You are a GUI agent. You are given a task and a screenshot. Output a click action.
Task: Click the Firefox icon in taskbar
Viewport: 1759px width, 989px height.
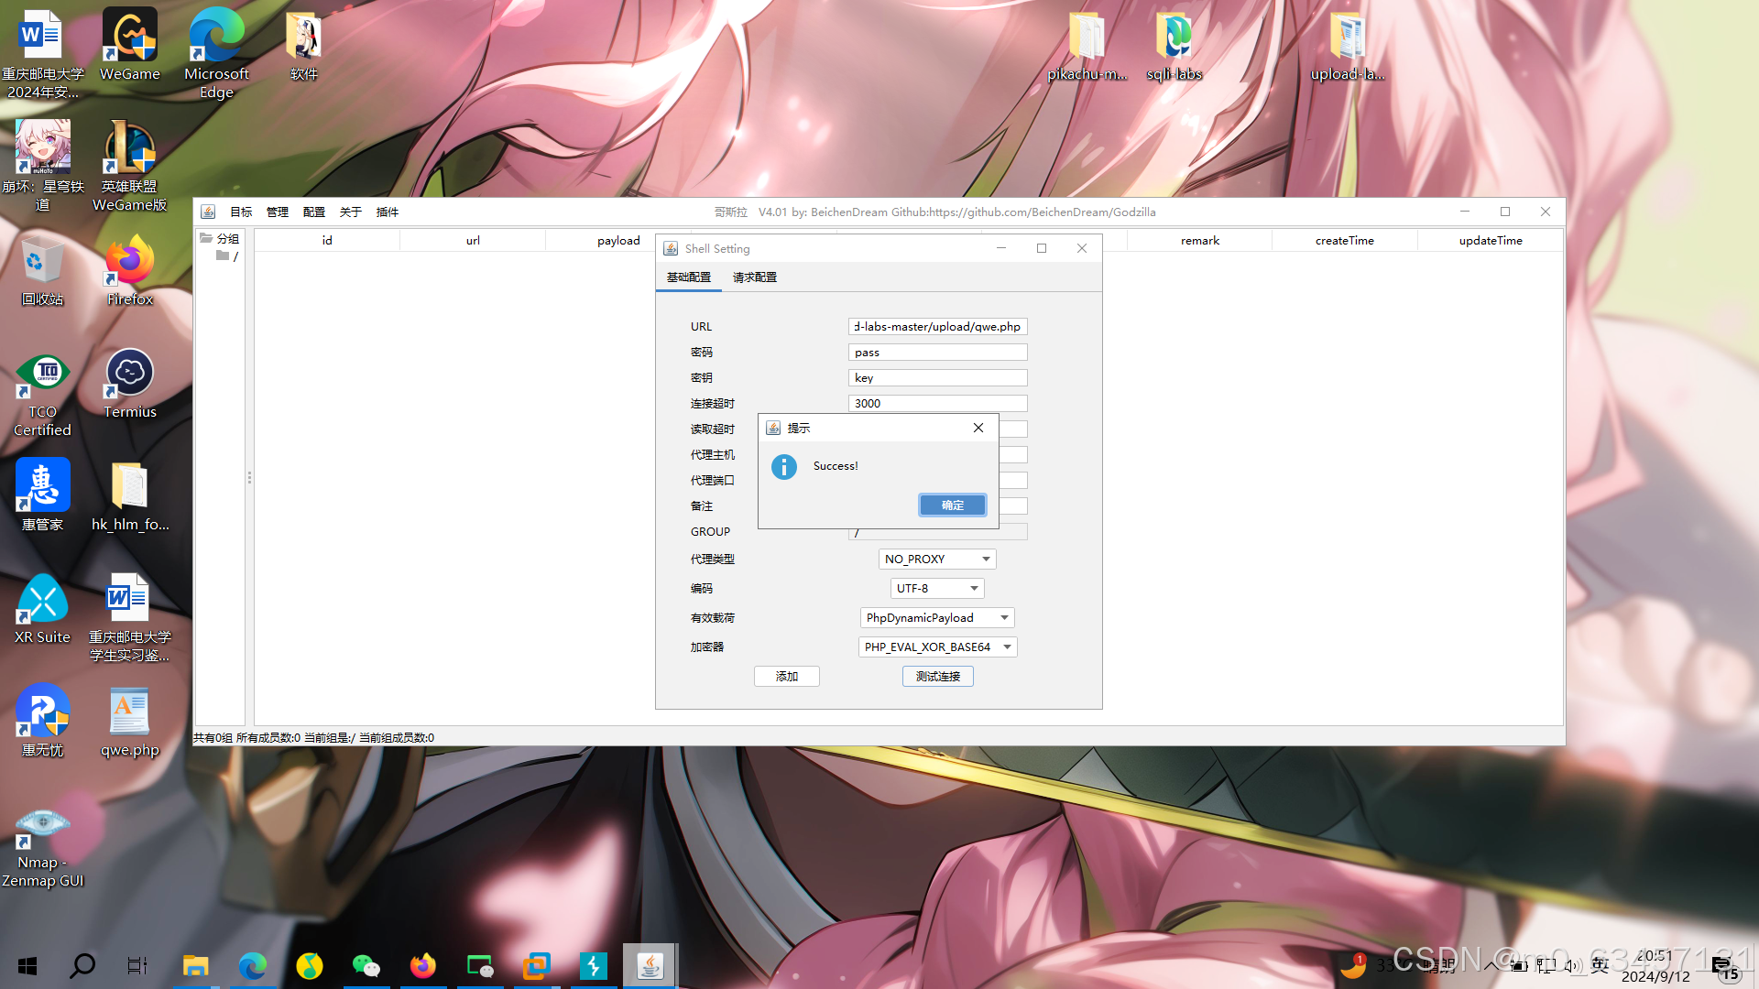pos(422,965)
